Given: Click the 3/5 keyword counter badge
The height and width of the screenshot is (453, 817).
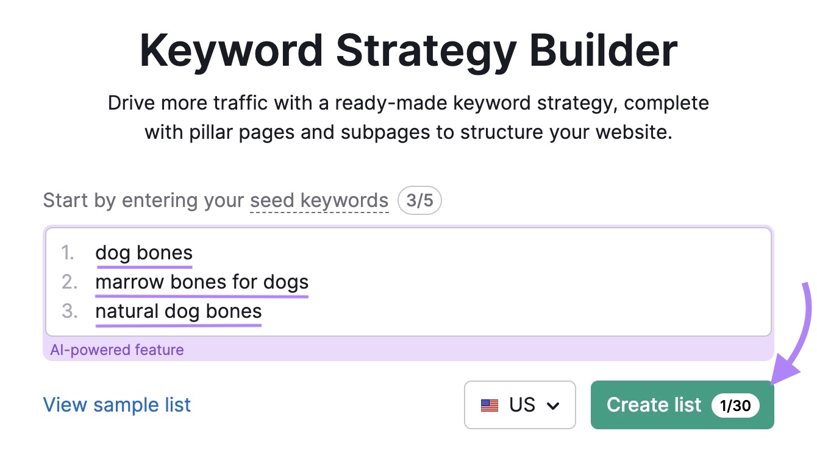Looking at the screenshot, I should [419, 200].
